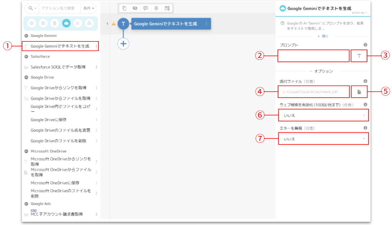Select Google Driveに保存 action
This screenshot has height=225, width=392.
(x=48, y=120)
